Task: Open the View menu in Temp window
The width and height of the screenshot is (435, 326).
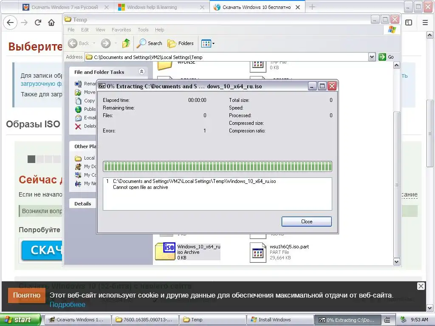Action: pos(100,30)
